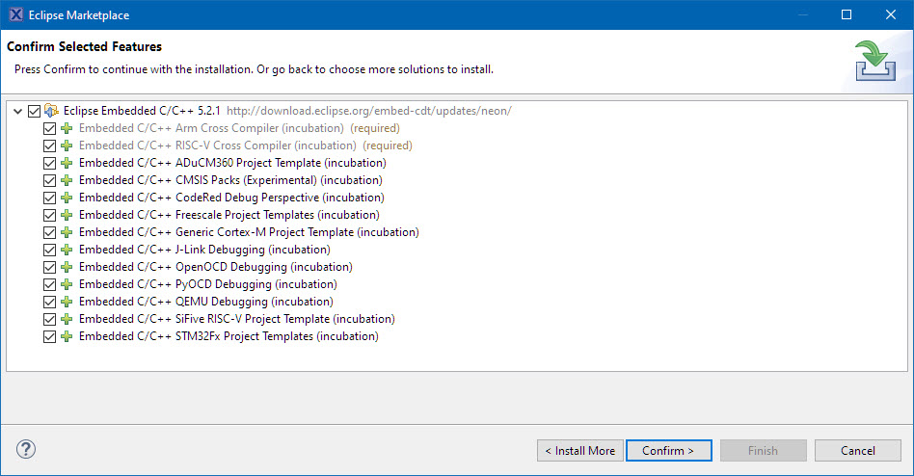Go back with the < Install More button

click(579, 450)
